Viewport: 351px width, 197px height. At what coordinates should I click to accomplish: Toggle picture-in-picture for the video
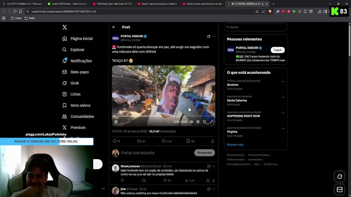click(x=205, y=122)
